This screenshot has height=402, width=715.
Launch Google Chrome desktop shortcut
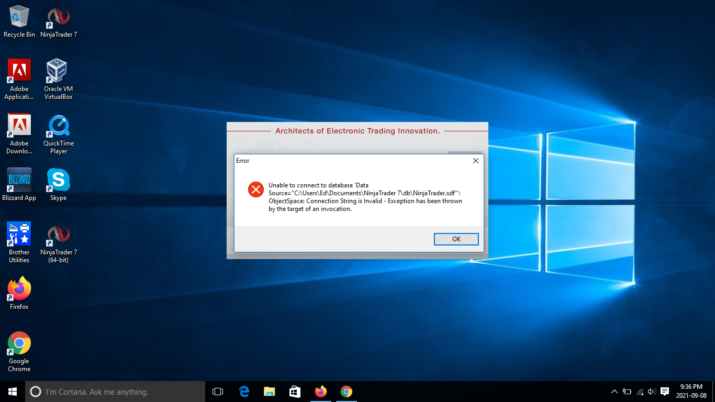pos(19,351)
